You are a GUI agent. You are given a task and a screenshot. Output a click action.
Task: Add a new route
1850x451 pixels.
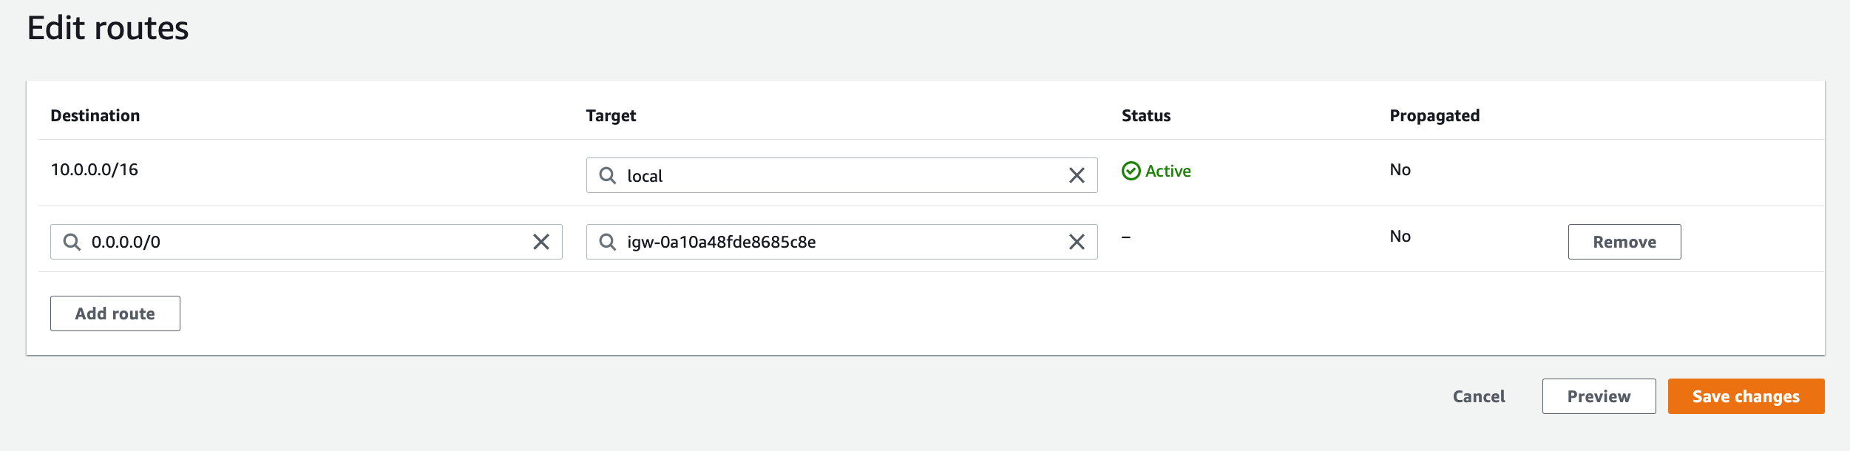pos(115,313)
